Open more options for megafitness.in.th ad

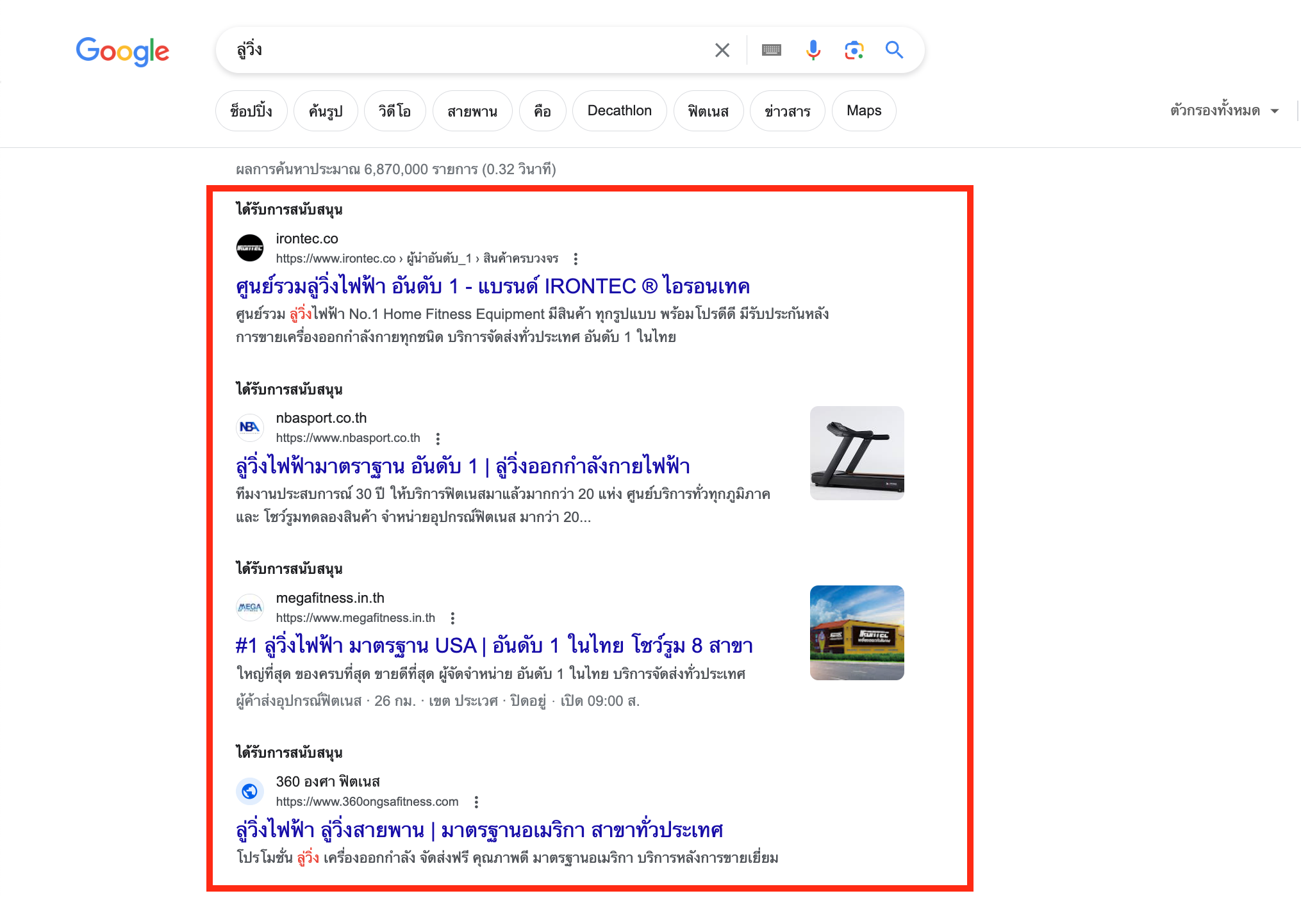452,618
